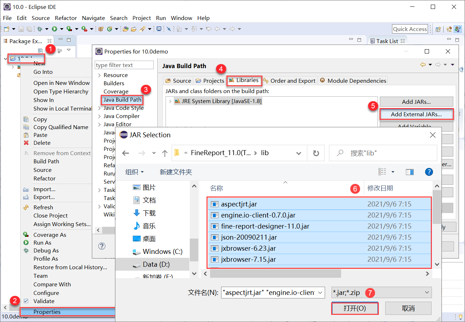This screenshot has width=465, height=322.
Task: Toggle the Validate checkbox in context menu
Action: (26, 301)
